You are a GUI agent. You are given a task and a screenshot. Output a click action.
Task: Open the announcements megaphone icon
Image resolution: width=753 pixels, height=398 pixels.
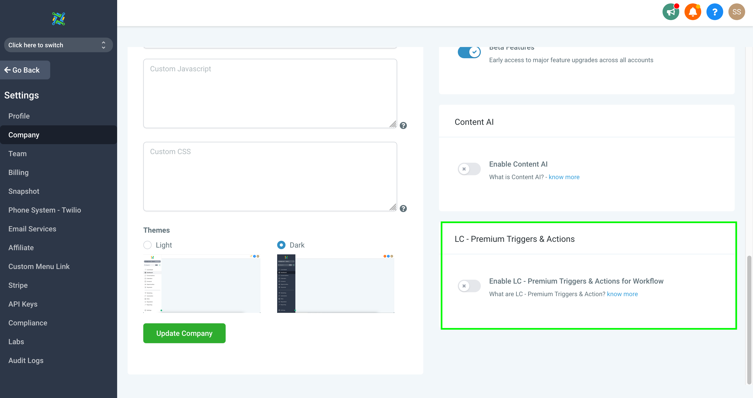(671, 12)
